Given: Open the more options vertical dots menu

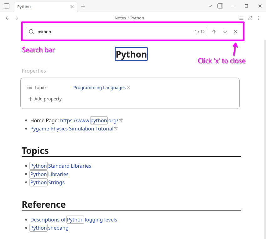Looking at the screenshot, I should pyautogui.click(x=259, y=18).
